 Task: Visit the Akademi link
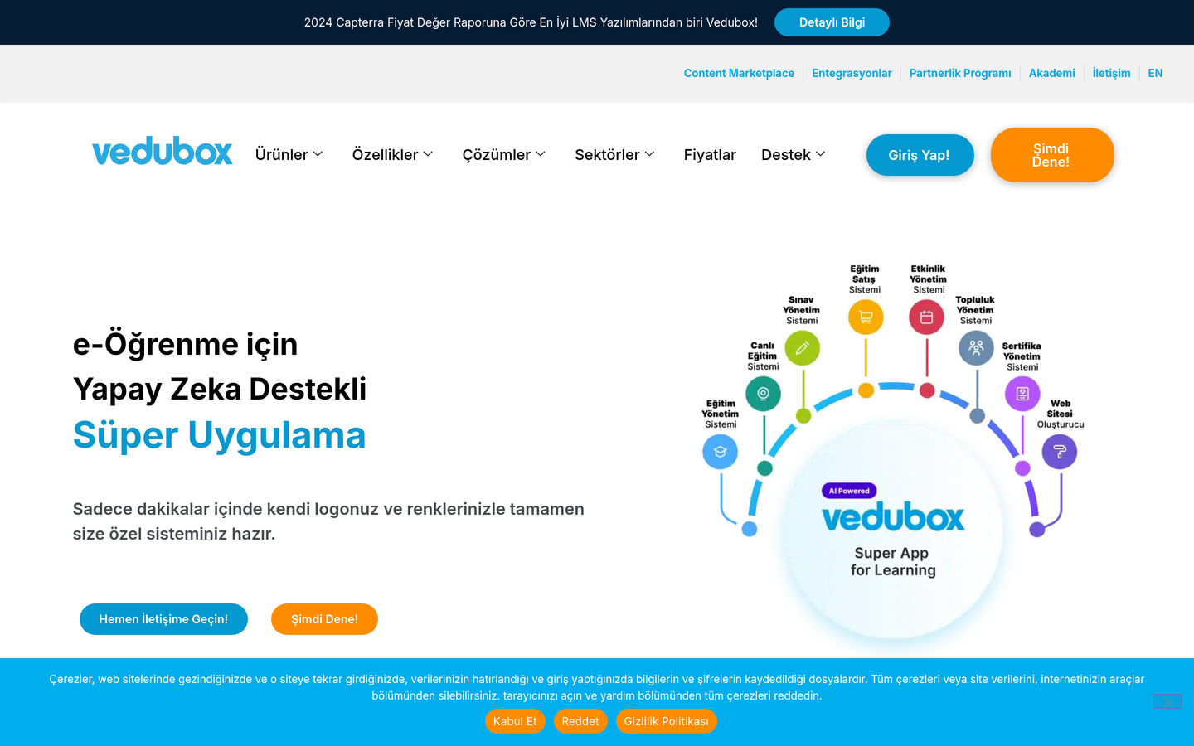(x=1051, y=73)
